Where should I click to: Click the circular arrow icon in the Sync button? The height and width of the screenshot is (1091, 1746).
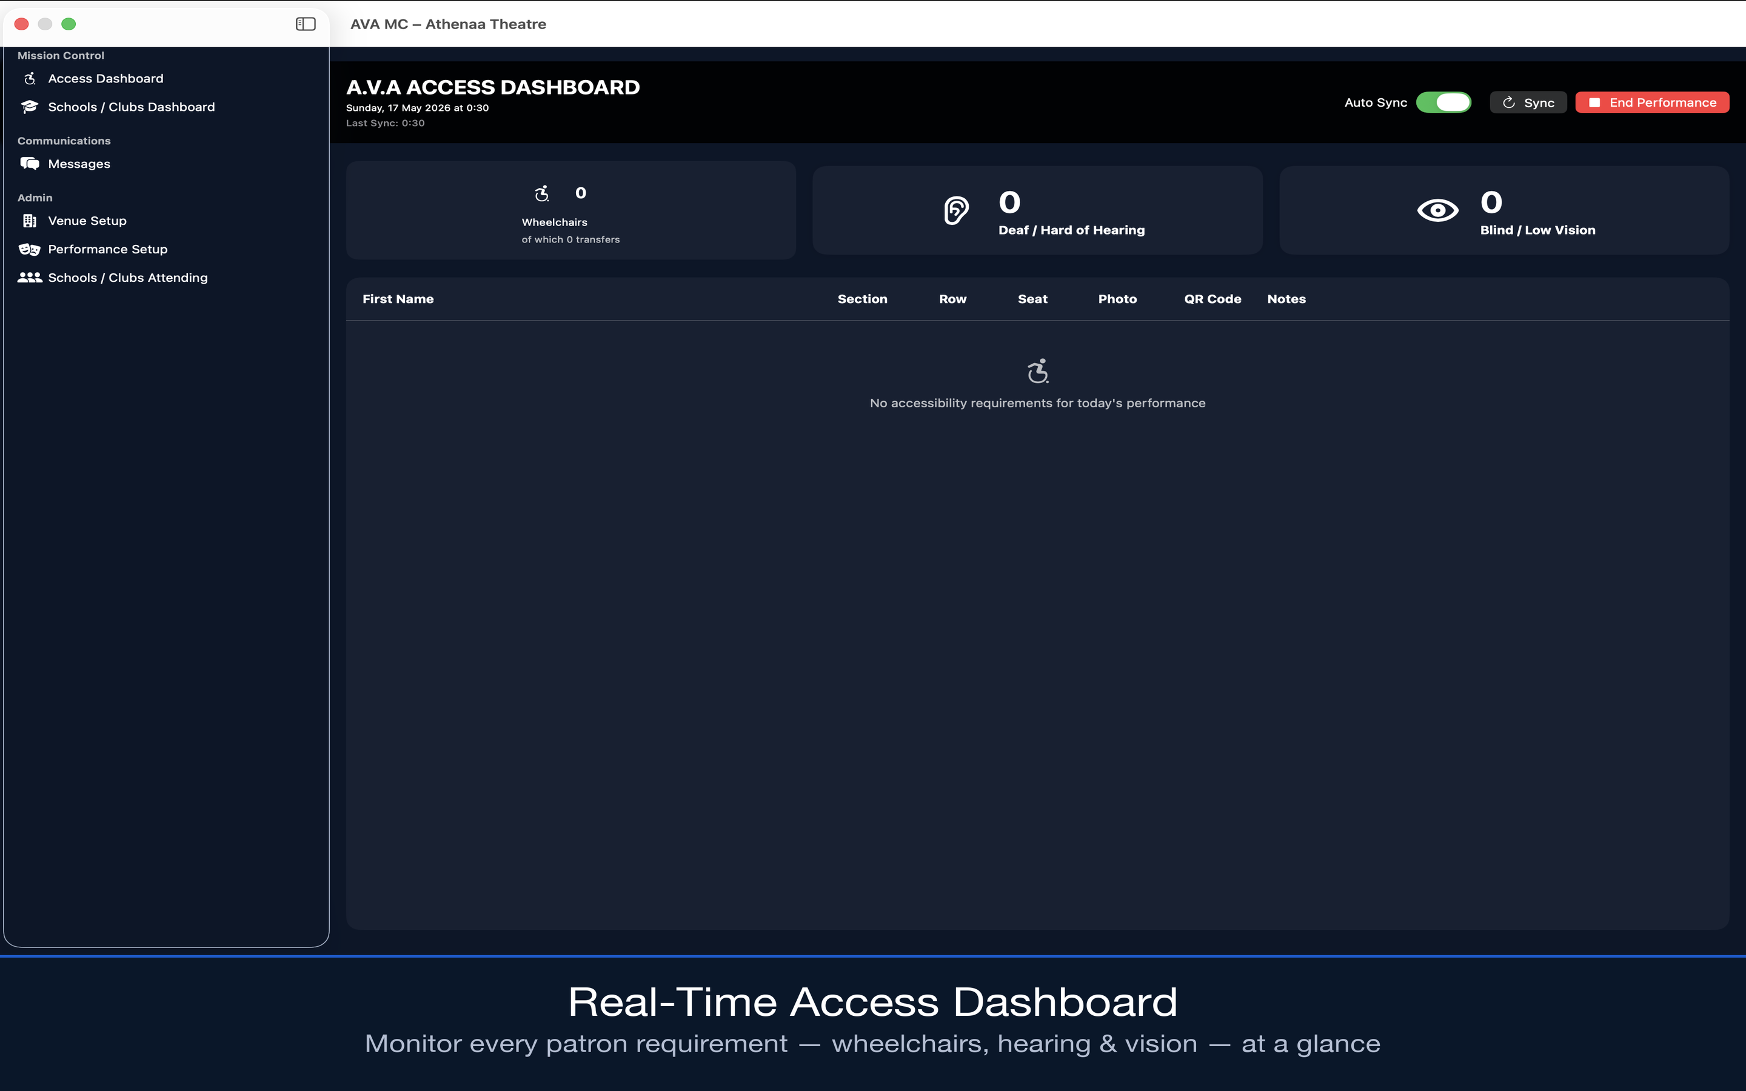(x=1508, y=102)
